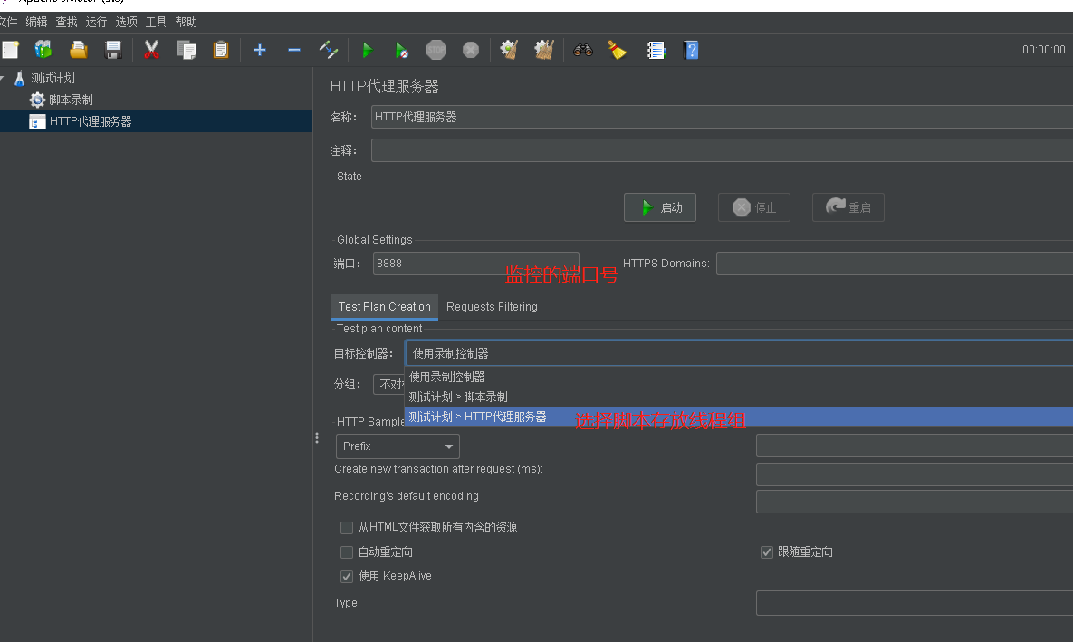Select 测试计划 root tree item
The height and width of the screenshot is (642, 1073).
[53, 79]
